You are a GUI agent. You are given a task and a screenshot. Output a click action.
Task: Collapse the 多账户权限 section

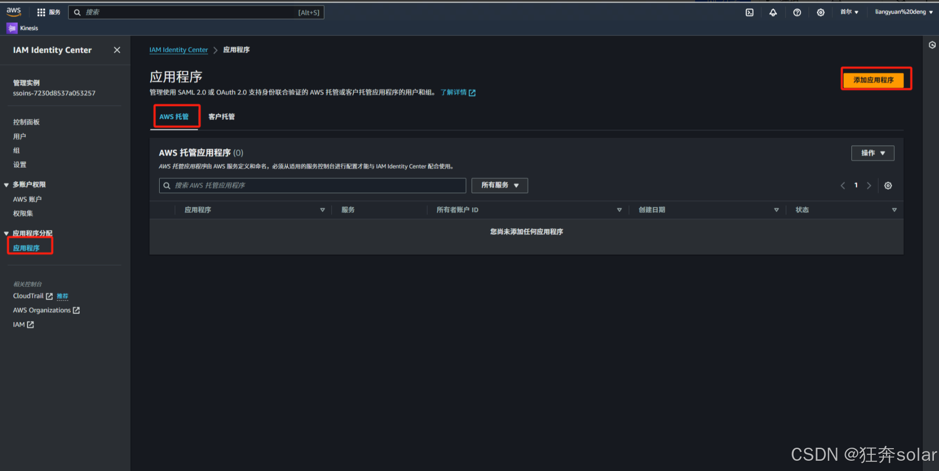pyautogui.click(x=7, y=185)
